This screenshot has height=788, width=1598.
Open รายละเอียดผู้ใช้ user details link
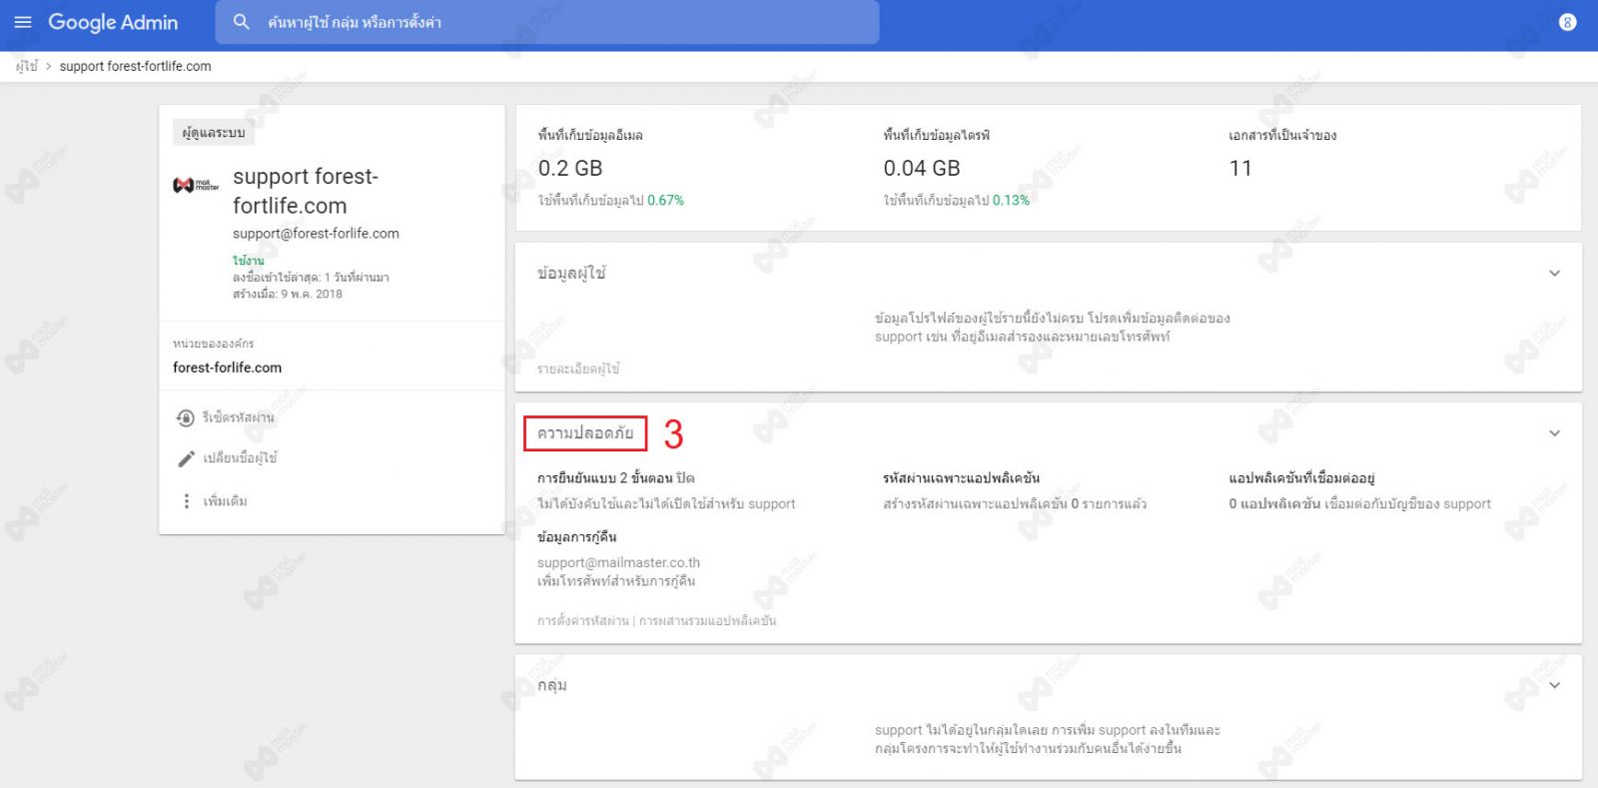[578, 369]
